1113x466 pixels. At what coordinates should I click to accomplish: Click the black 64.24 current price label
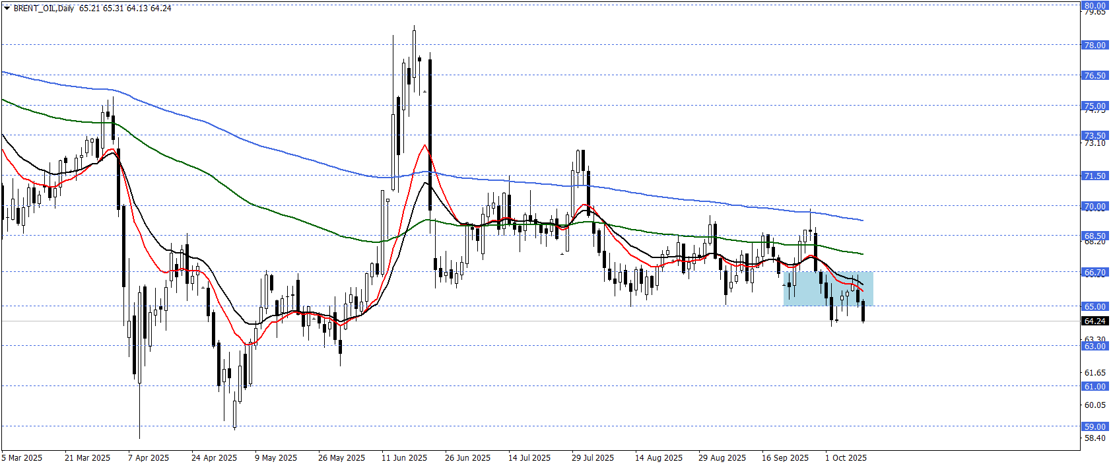pyautogui.click(x=1095, y=321)
